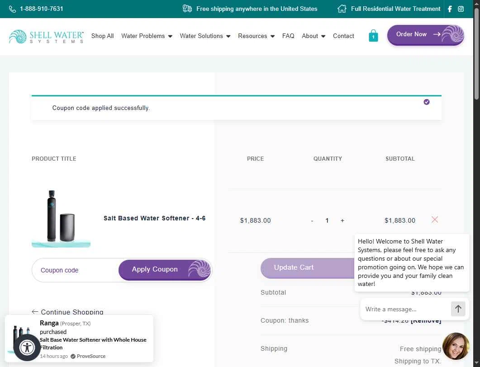
Task: Open the Facebook page icon
Action: coord(450,9)
